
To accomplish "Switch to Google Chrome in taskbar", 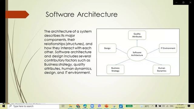I will tap(78, 106).
